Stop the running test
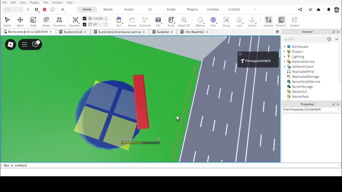The width and height of the screenshot is (342, 192). 45,9
